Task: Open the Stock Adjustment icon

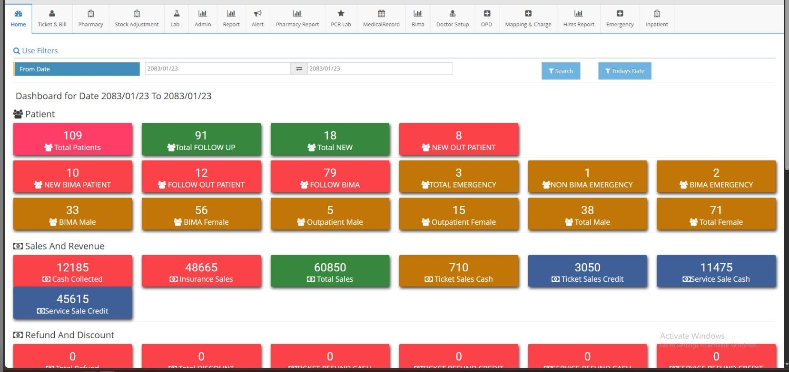Action: click(137, 14)
